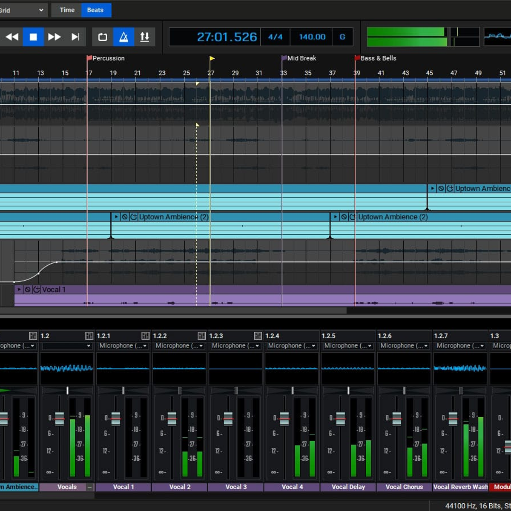Toggle loop playback mode in transport
511x511 pixels.
click(x=103, y=37)
